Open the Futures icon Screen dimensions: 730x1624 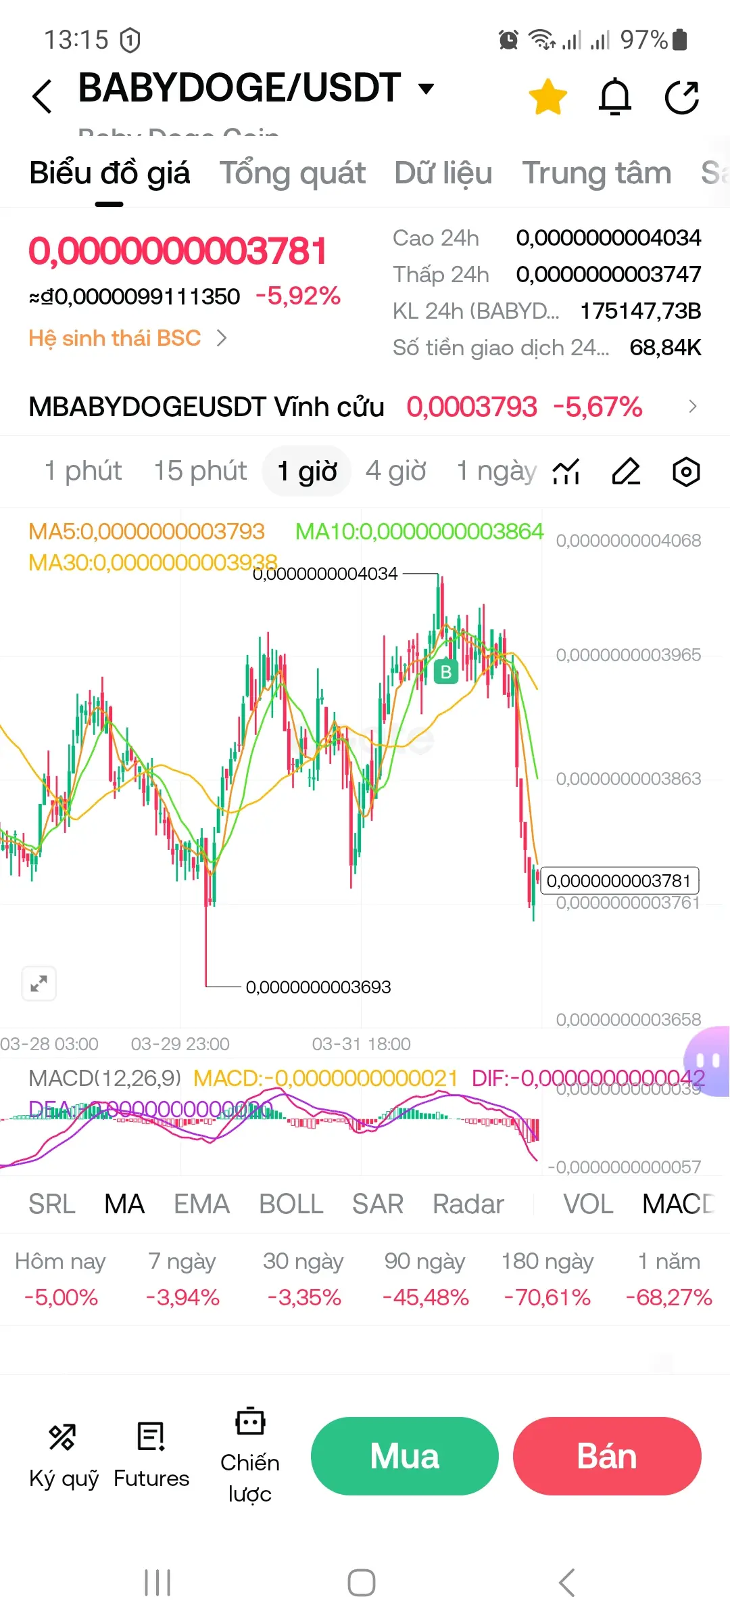pyautogui.click(x=151, y=1456)
